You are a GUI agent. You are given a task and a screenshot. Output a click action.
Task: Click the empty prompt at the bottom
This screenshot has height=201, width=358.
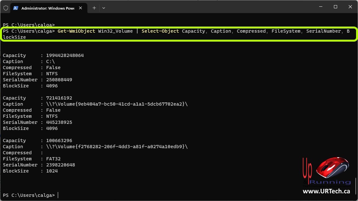[x=58, y=195]
